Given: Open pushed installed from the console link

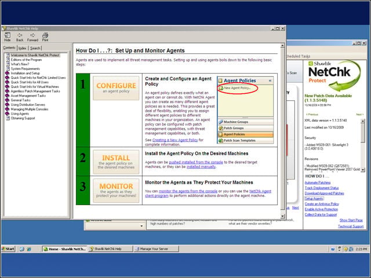Looking at the screenshot, I should (x=196, y=162).
